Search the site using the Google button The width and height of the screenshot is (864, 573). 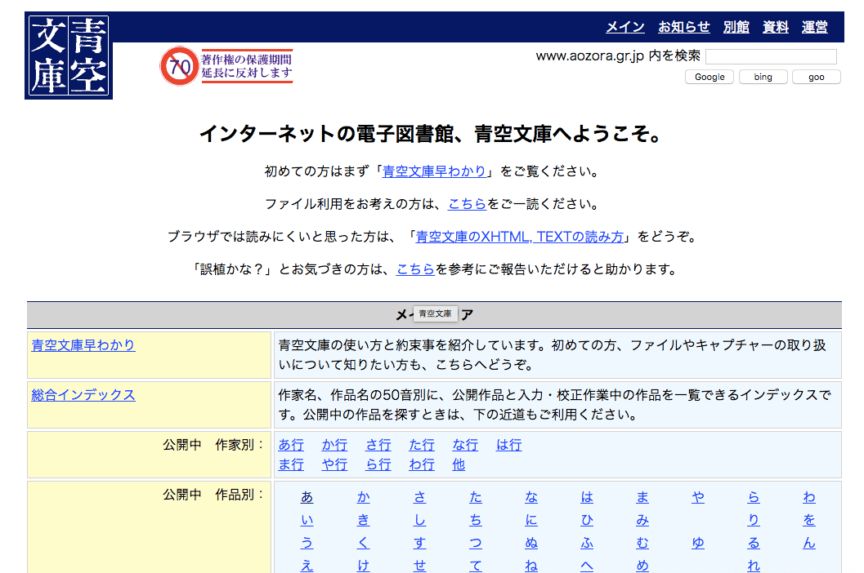pyautogui.click(x=710, y=77)
